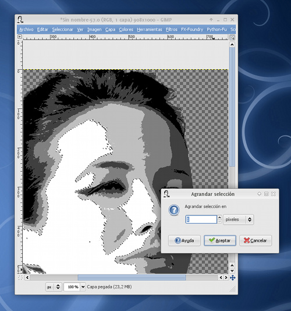291x311 pixels.
Task: Click the grow amount input field
Action: click(x=201, y=220)
